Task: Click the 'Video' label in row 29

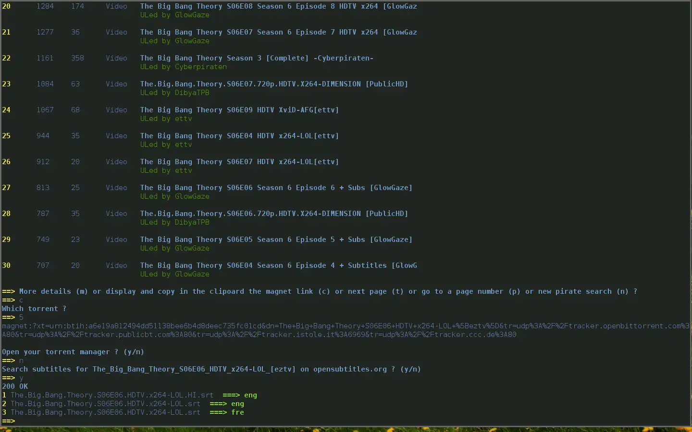Action: [x=117, y=240]
